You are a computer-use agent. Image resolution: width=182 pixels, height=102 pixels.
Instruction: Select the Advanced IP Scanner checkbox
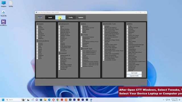(x=82, y=37)
